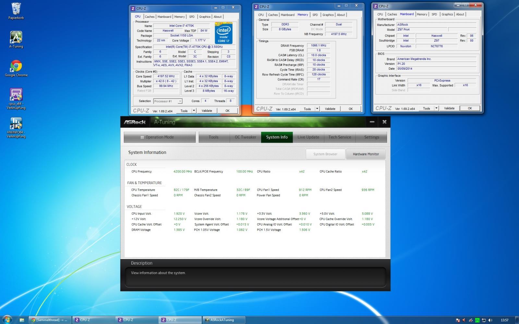
Task: Click the DRAM Frequency value 1066.1 MHz
Action: pos(319,46)
